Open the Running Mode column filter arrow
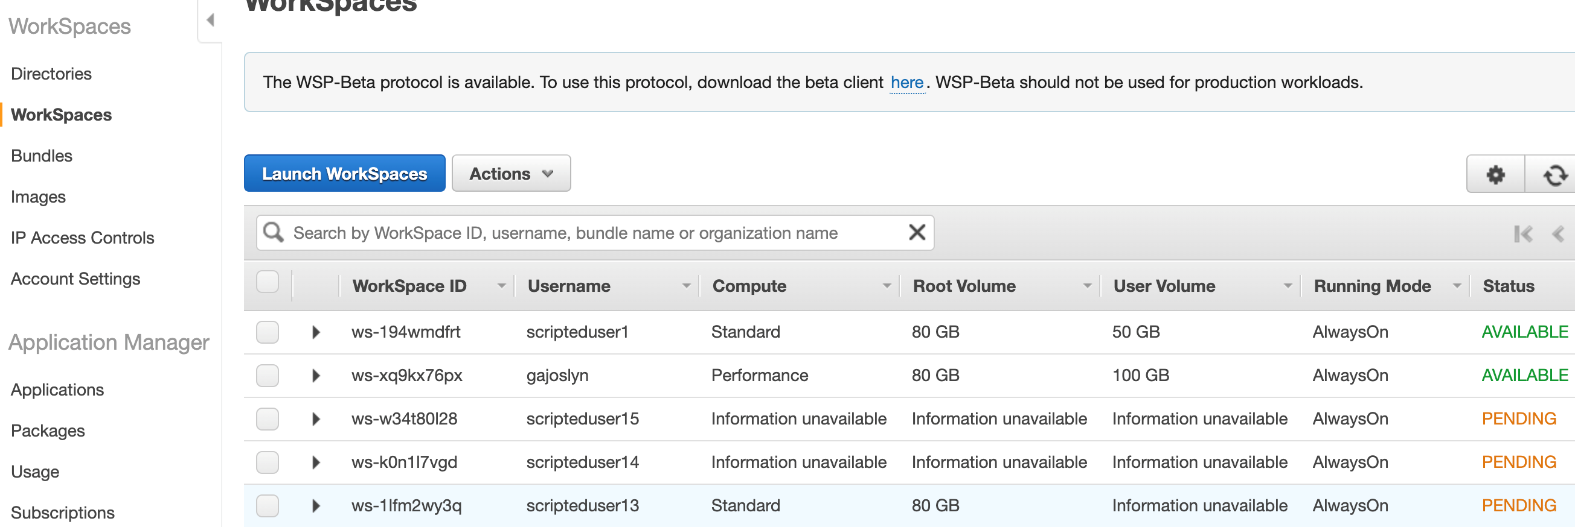 pyautogui.click(x=1457, y=285)
